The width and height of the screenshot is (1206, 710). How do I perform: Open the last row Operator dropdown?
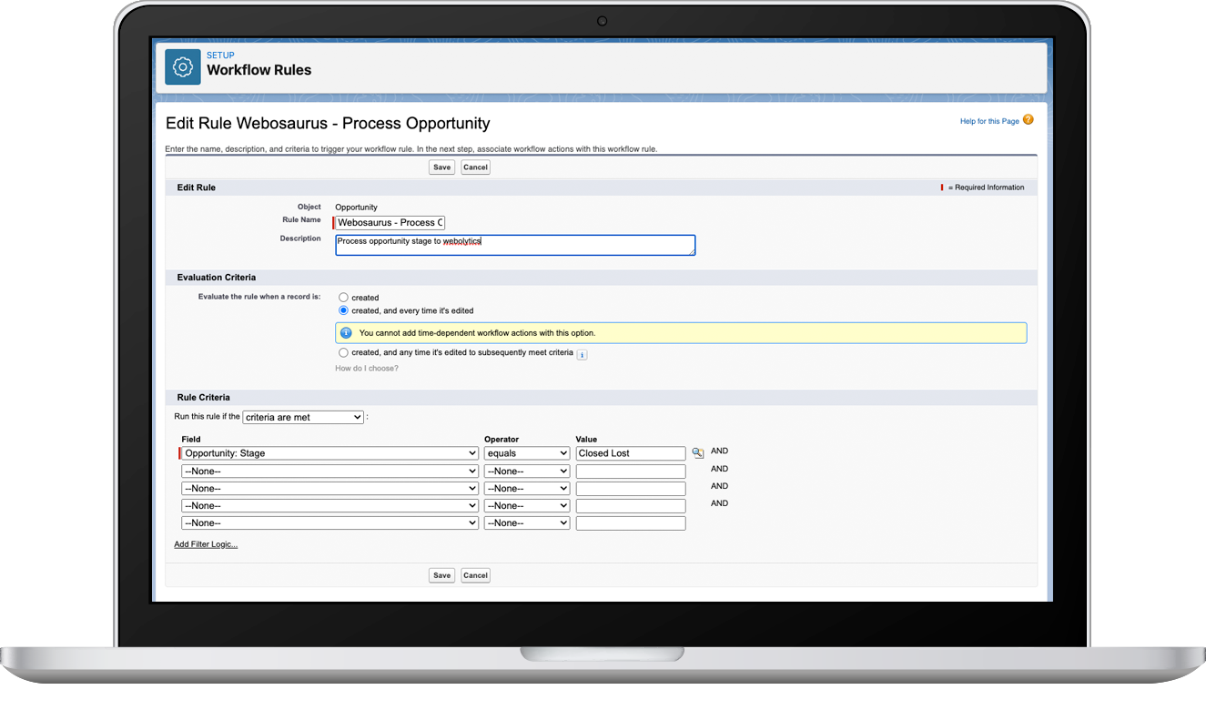(526, 522)
